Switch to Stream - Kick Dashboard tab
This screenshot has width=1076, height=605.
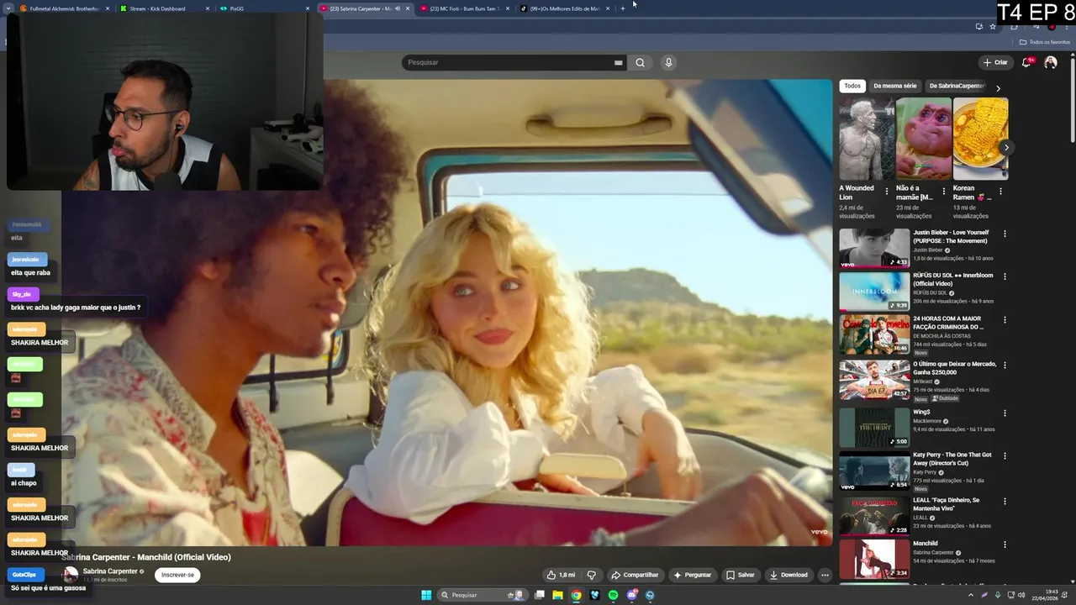coord(164,8)
